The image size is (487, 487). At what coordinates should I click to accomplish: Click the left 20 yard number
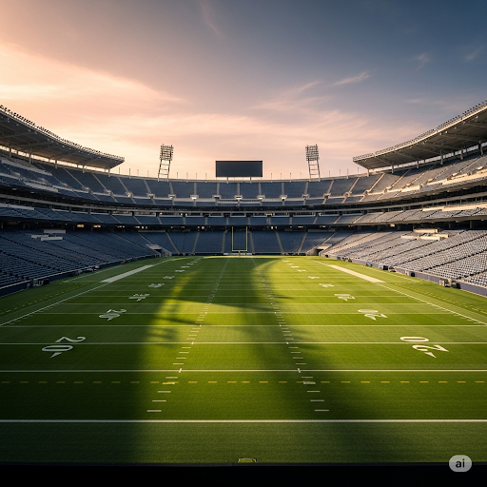pyautogui.click(x=64, y=347)
